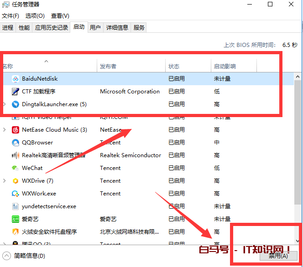303x267 pixels.
Task: Open the 文件(F) menu
Action: click(x=10, y=16)
